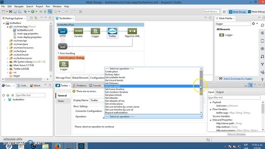The image size is (265, 149).
Task: Open the Output tab in metadata panel
Action: point(220,92)
